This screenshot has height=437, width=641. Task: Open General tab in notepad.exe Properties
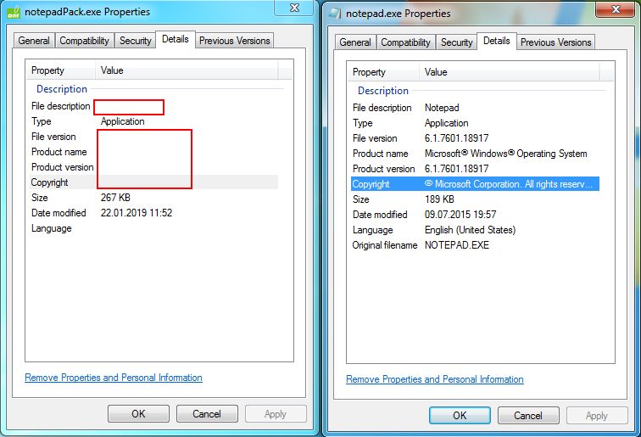click(354, 42)
